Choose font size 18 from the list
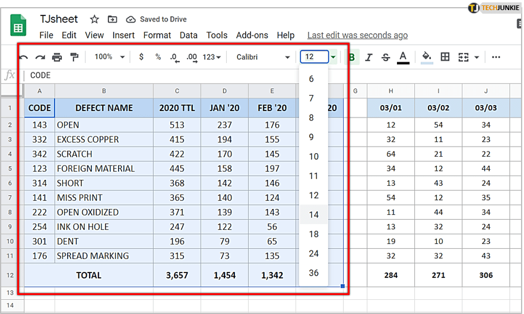Screen dimensions: 524x314 click(x=314, y=234)
